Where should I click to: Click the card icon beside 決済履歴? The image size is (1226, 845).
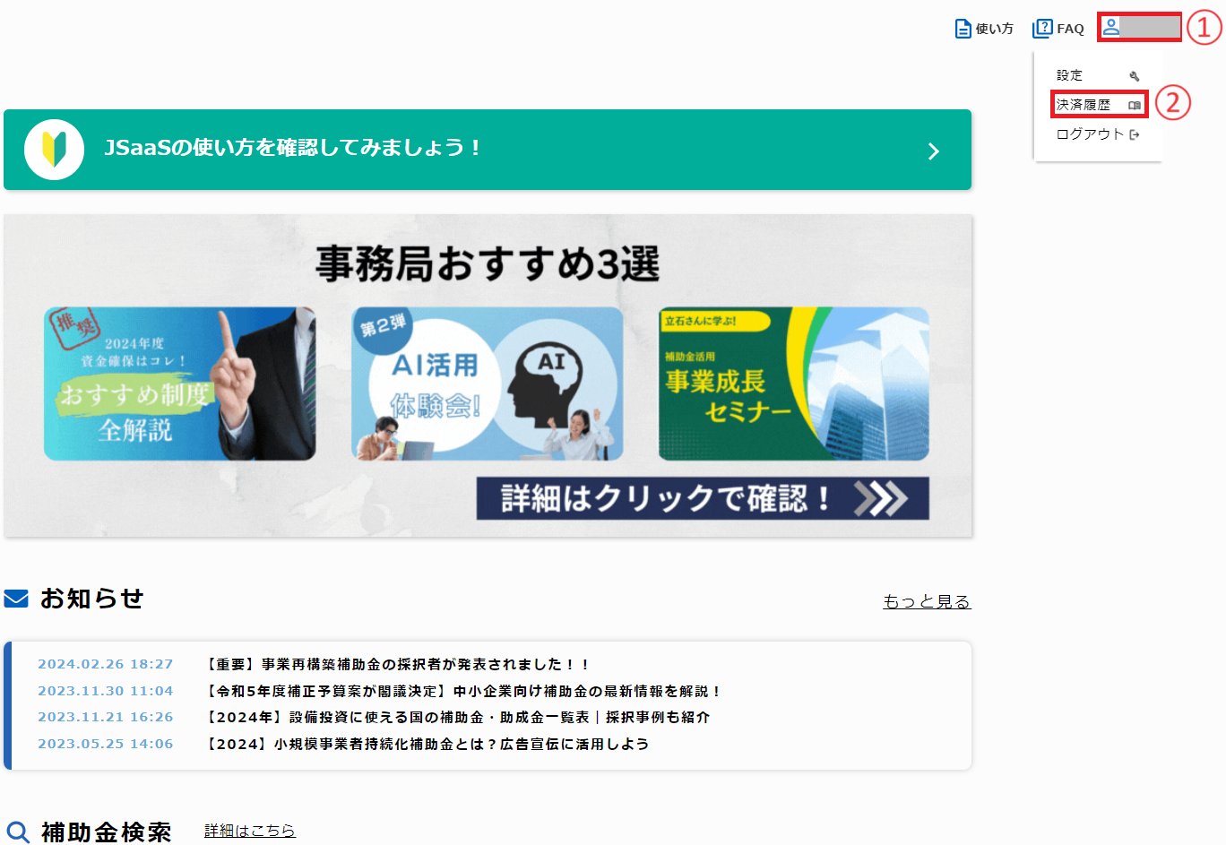point(1135,104)
